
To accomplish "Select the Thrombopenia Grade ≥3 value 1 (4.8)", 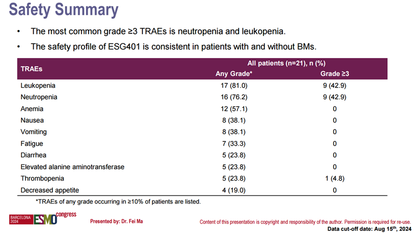I will coord(334,179).
